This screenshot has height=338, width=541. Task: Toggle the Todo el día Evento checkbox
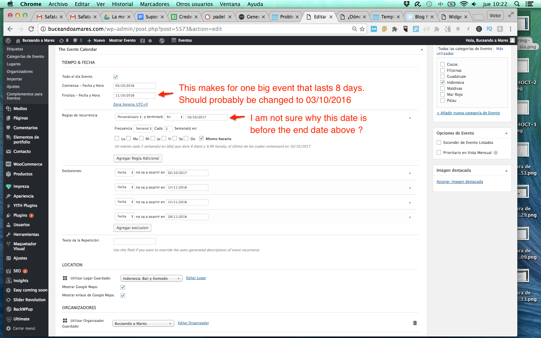coord(116,77)
